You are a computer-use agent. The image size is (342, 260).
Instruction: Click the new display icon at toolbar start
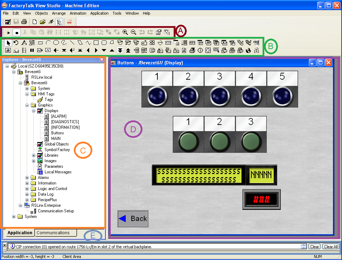(x=8, y=22)
